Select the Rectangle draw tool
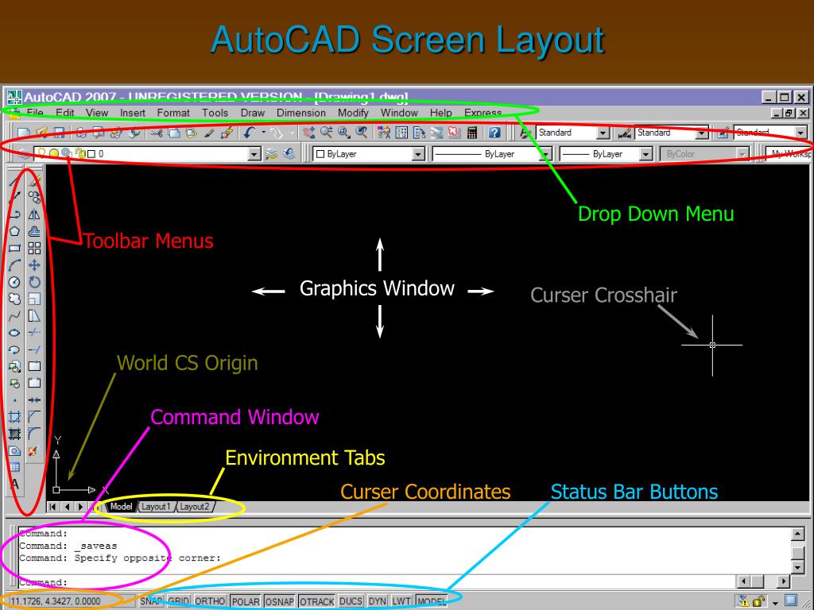The image size is (814, 610). [x=14, y=249]
